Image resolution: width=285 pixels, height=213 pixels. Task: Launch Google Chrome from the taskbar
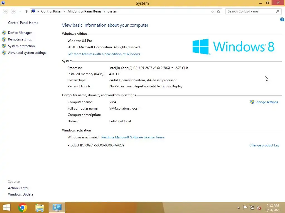(23, 207)
